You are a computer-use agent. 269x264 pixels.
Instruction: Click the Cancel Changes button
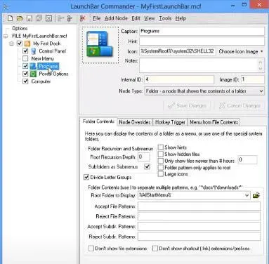pos(240,105)
